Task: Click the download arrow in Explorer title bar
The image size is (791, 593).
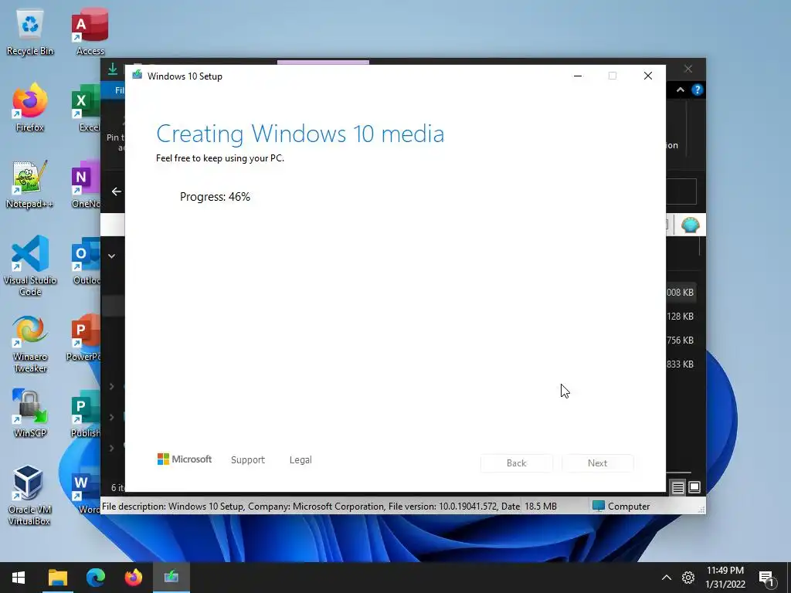Action: 113,69
